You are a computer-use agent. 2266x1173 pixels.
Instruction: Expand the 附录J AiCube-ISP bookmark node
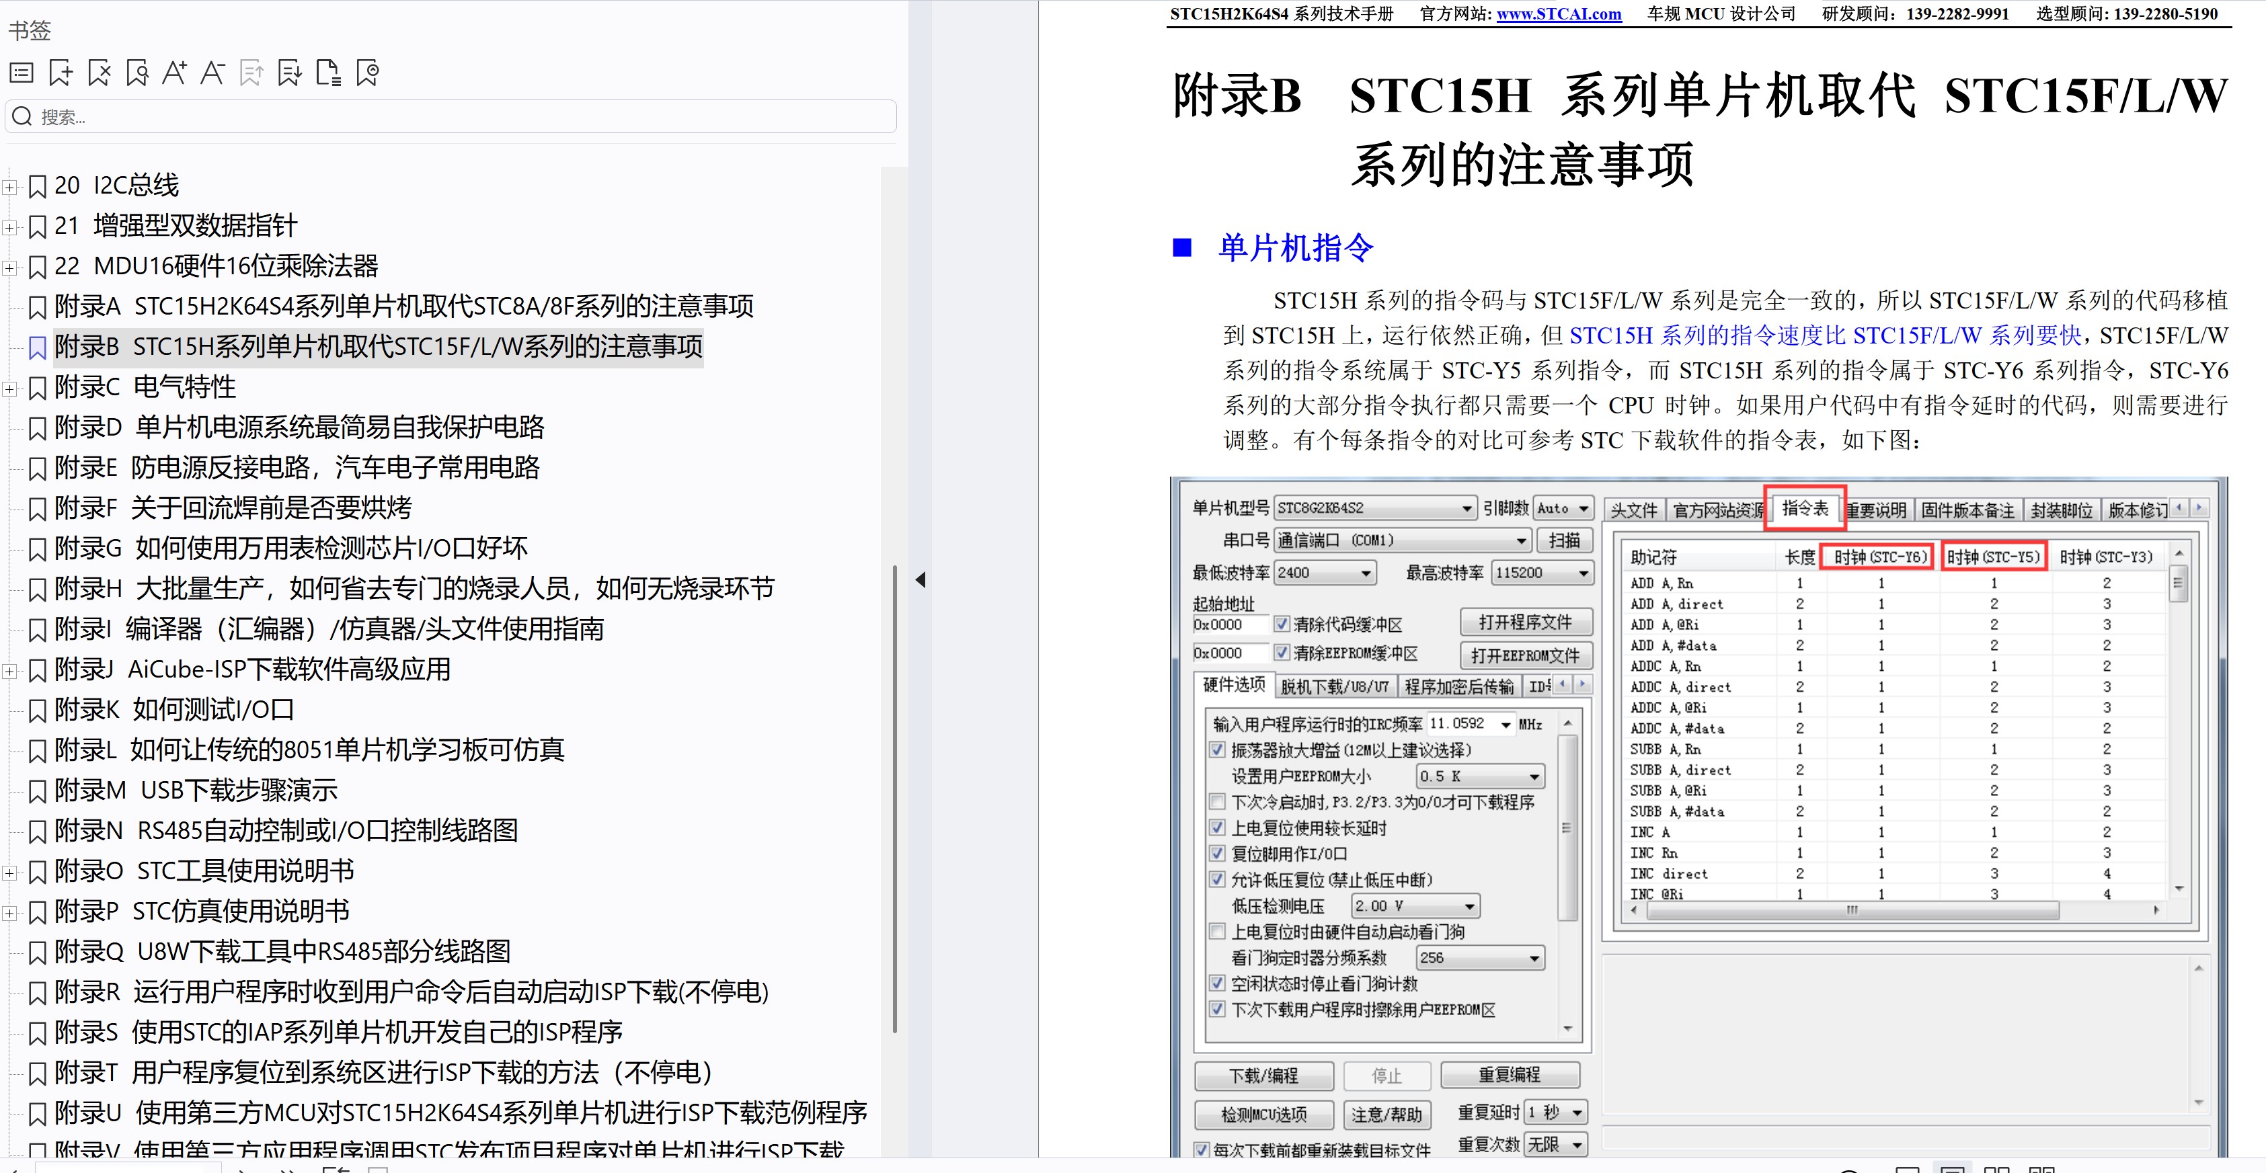tap(9, 671)
